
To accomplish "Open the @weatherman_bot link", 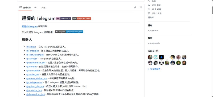I will 36,63.
